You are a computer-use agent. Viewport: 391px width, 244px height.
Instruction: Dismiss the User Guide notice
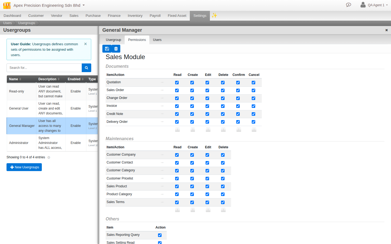click(86, 44)
